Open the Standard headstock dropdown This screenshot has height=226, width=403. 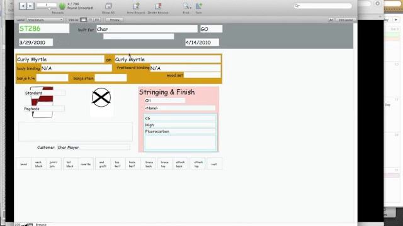[45, 93]
